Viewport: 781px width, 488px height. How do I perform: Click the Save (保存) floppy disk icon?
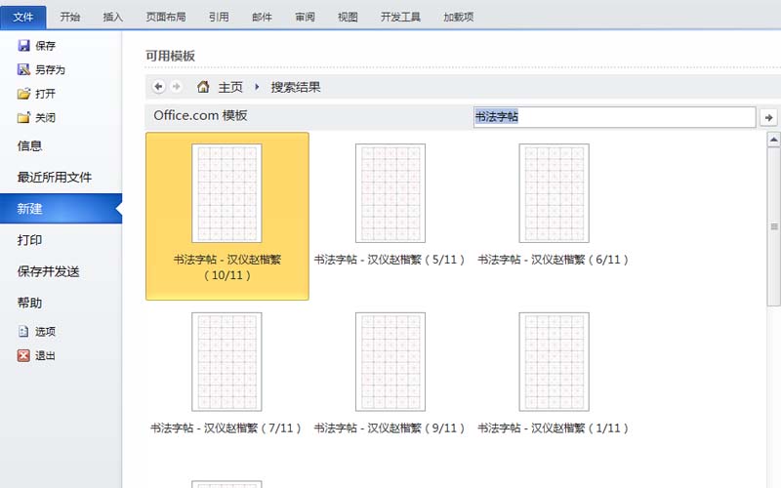(x=23, y=45)
